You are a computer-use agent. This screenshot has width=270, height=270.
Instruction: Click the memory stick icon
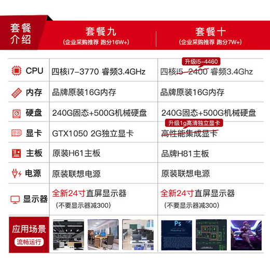(x=17, y=92)
